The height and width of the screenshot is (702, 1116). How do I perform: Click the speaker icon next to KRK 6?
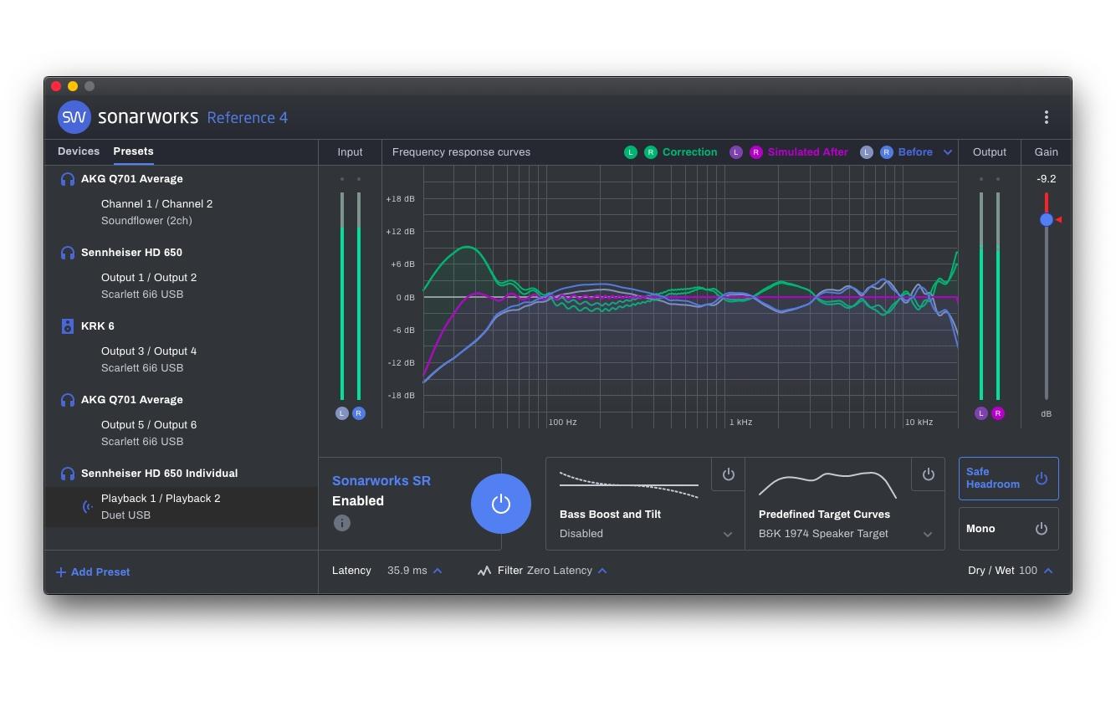68,326
